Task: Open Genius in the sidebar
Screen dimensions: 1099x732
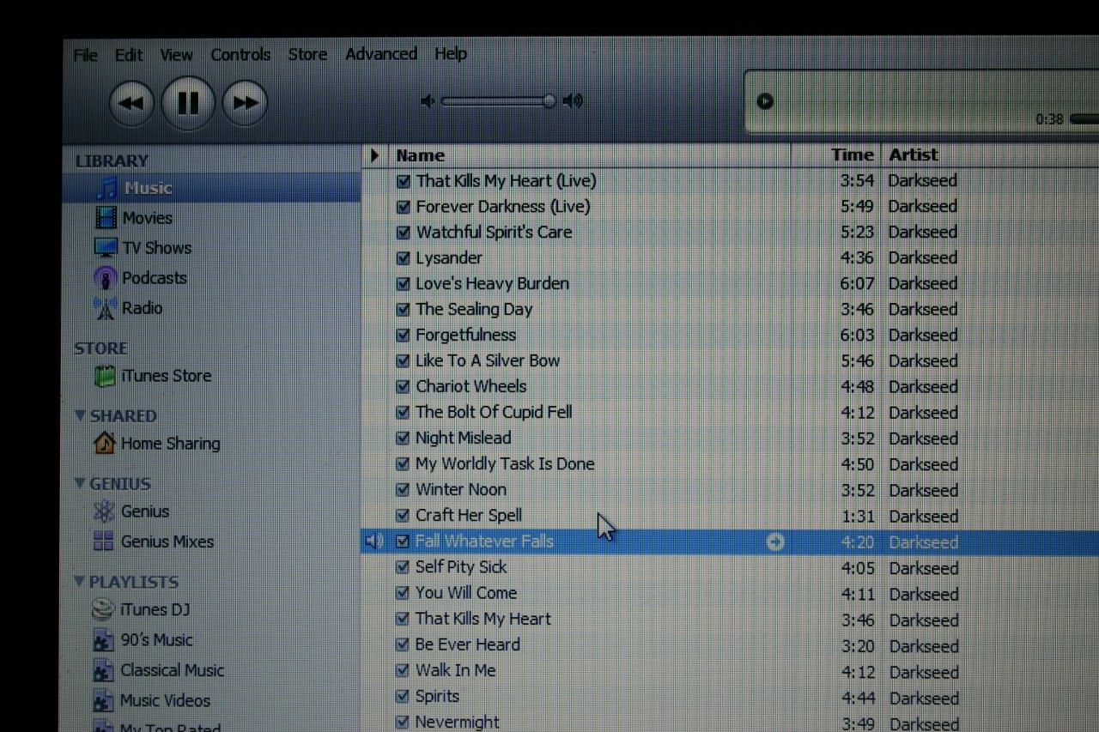Action: pos(131,511)
